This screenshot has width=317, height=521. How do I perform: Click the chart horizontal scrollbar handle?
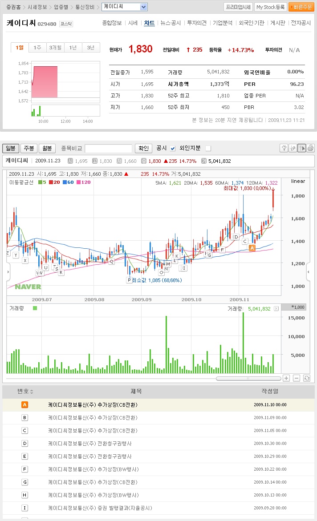coord(248,379)
